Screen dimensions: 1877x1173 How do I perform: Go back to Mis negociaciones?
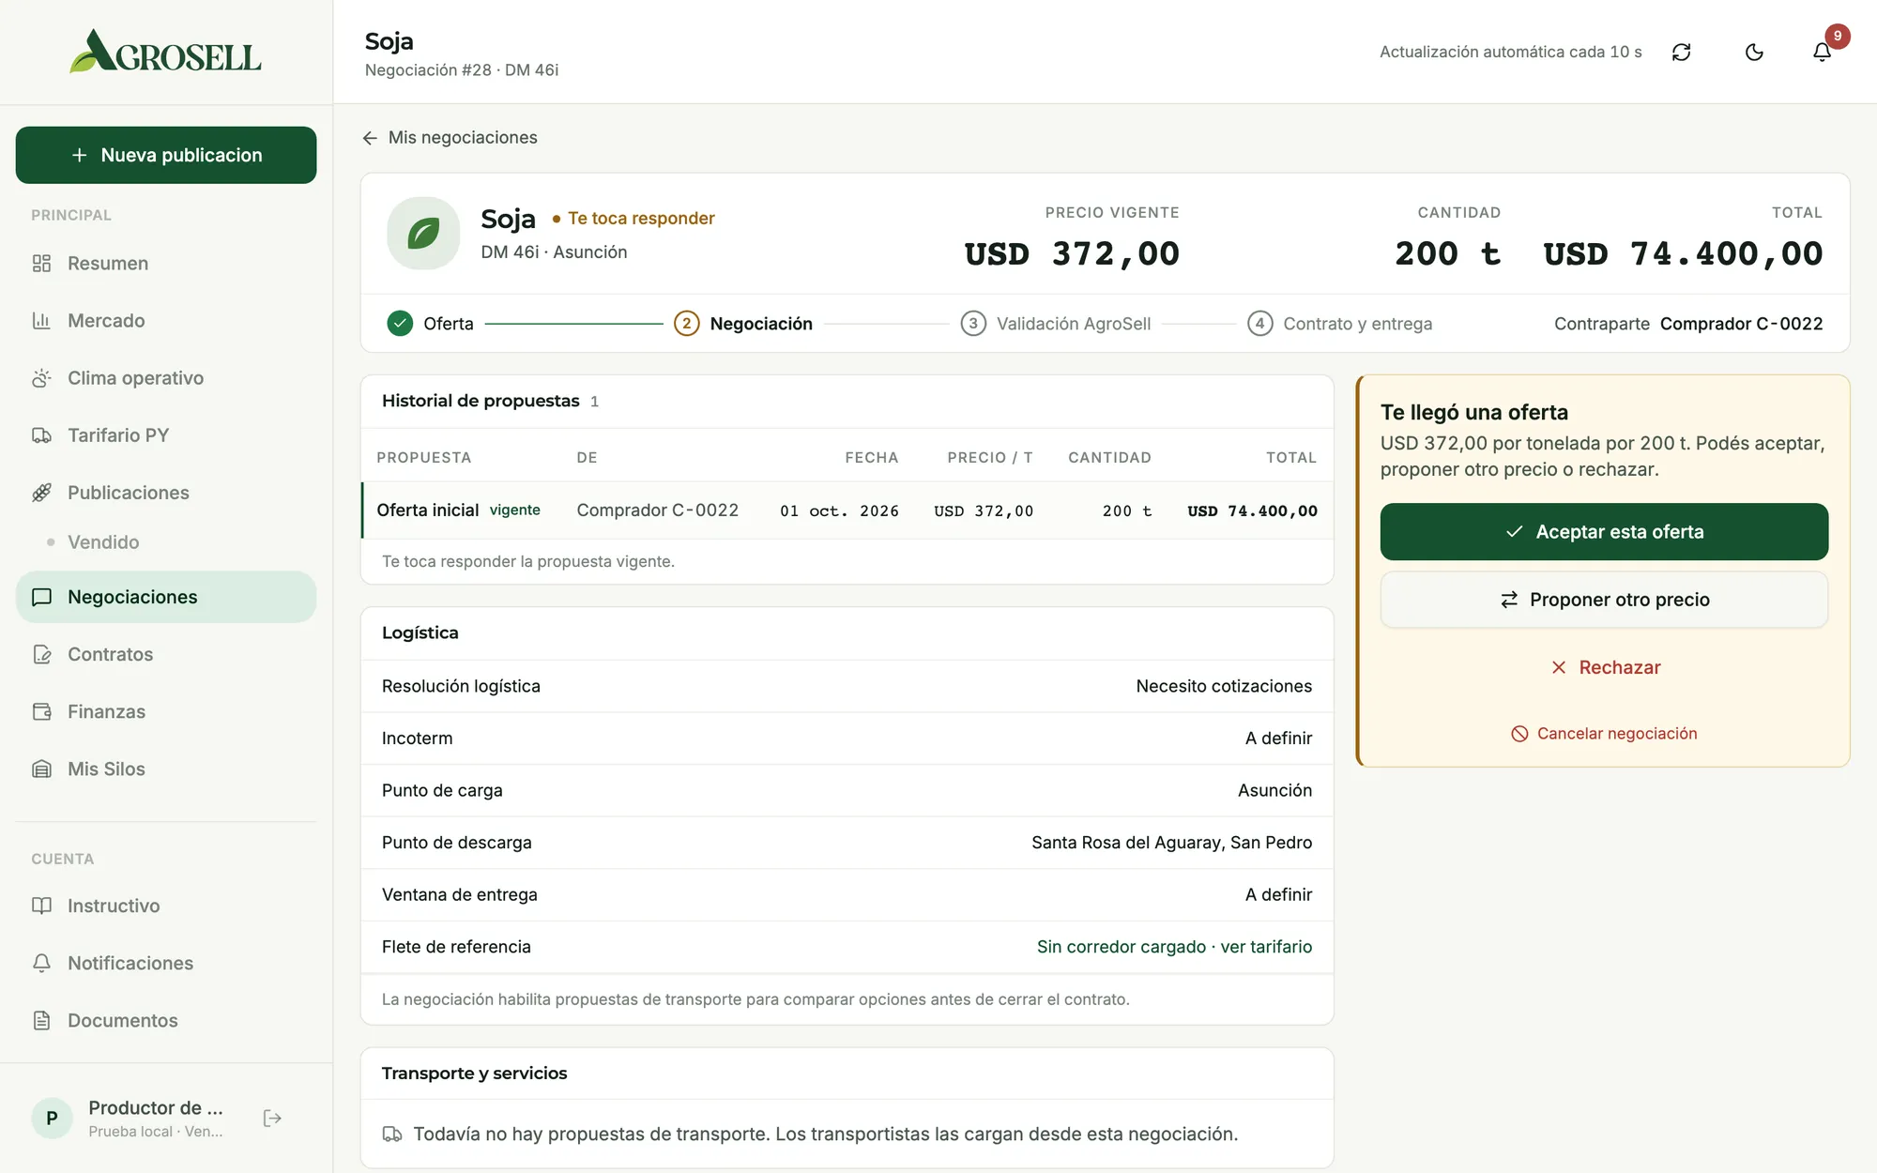[x=450, y=138]
